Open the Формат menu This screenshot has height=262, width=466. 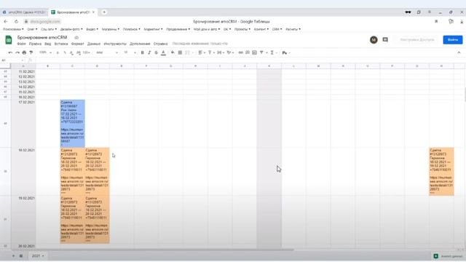[x=78, y=44]
